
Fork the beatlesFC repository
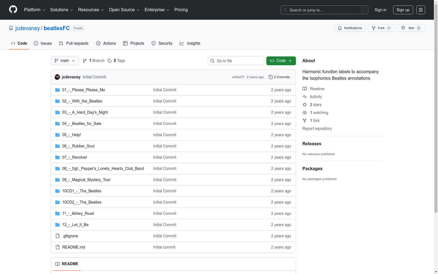pyautogui.click(x=382, y=28)
